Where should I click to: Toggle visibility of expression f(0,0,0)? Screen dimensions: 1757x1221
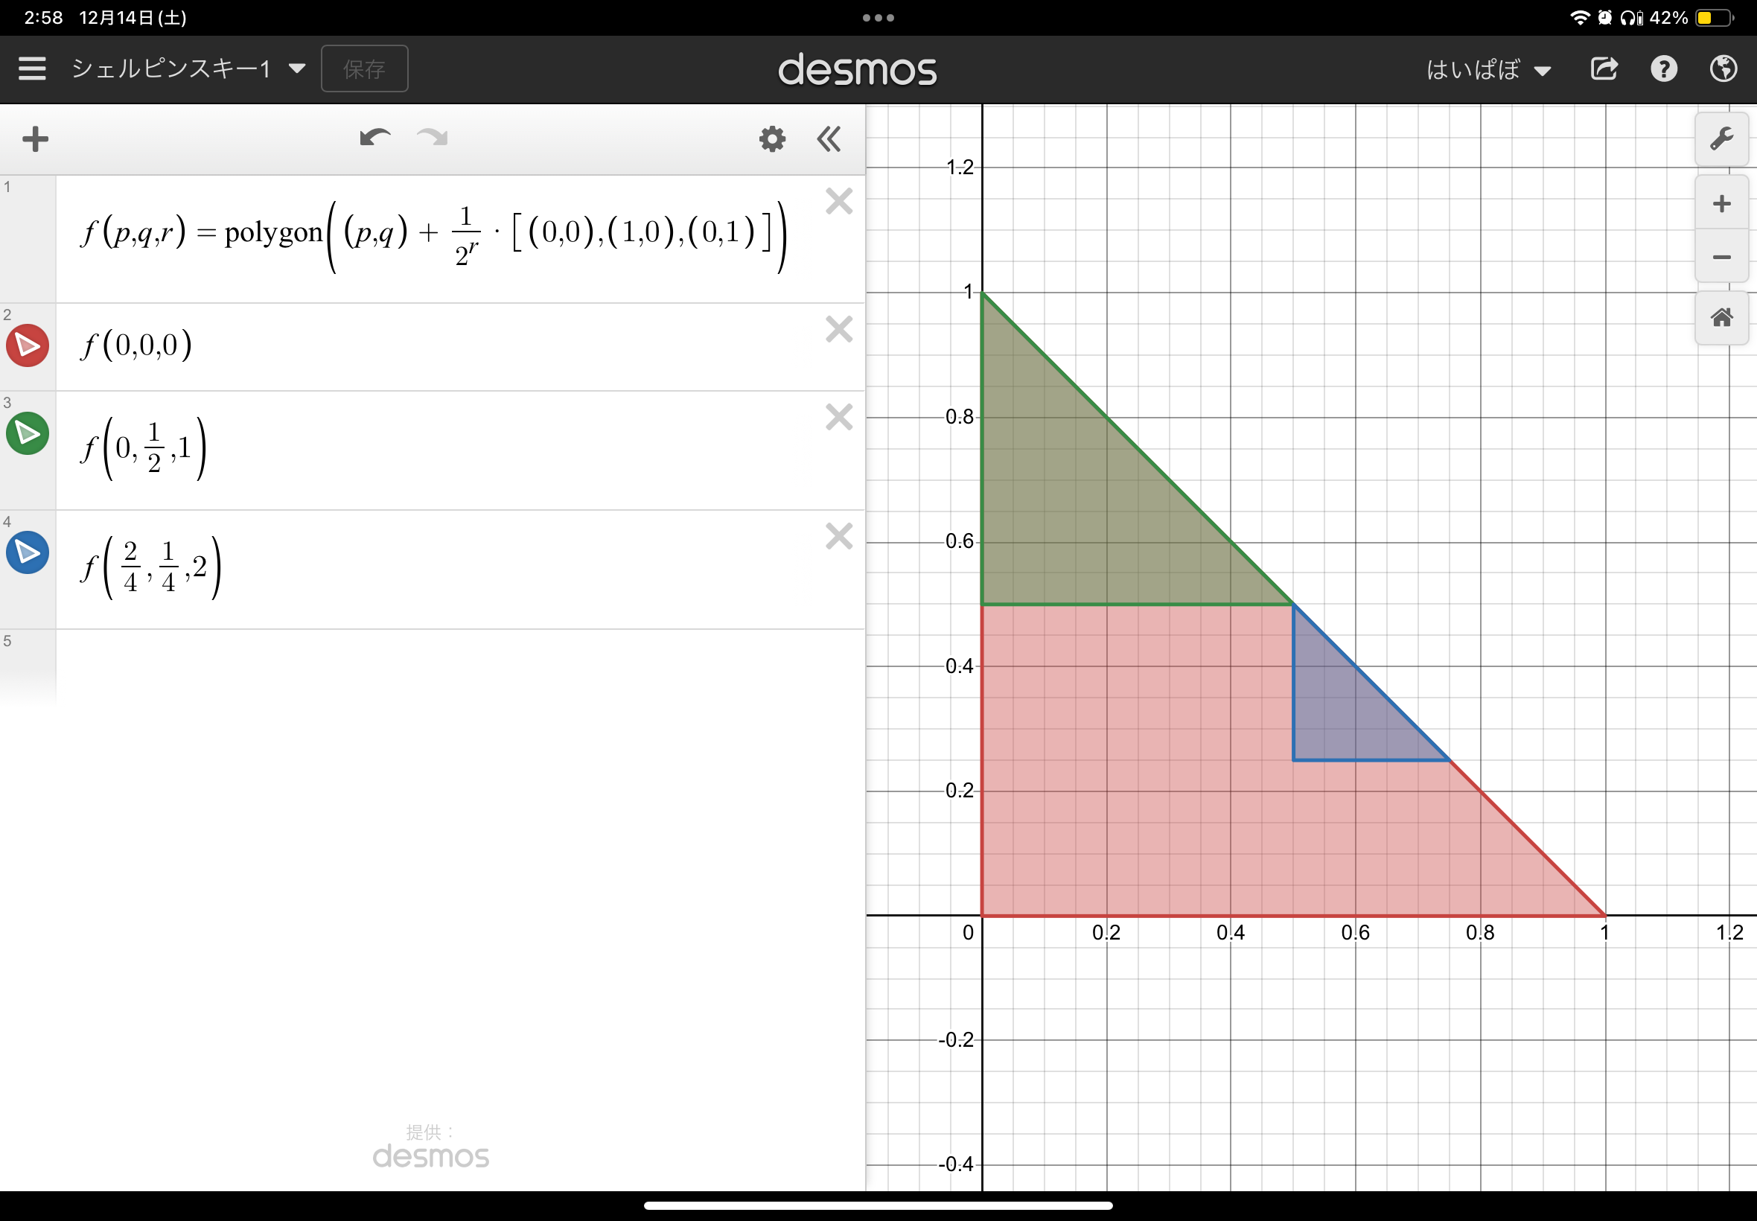coord(28,345)
